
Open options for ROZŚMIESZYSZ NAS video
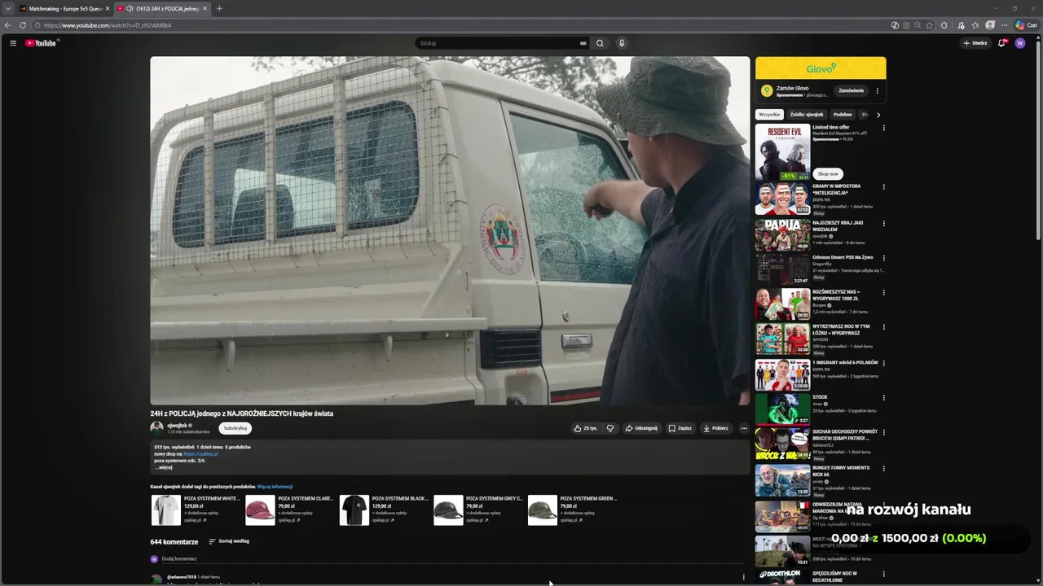pyautogui.click(x=883, y=293)
